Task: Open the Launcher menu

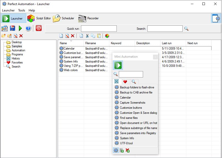Action: point(8,10)
